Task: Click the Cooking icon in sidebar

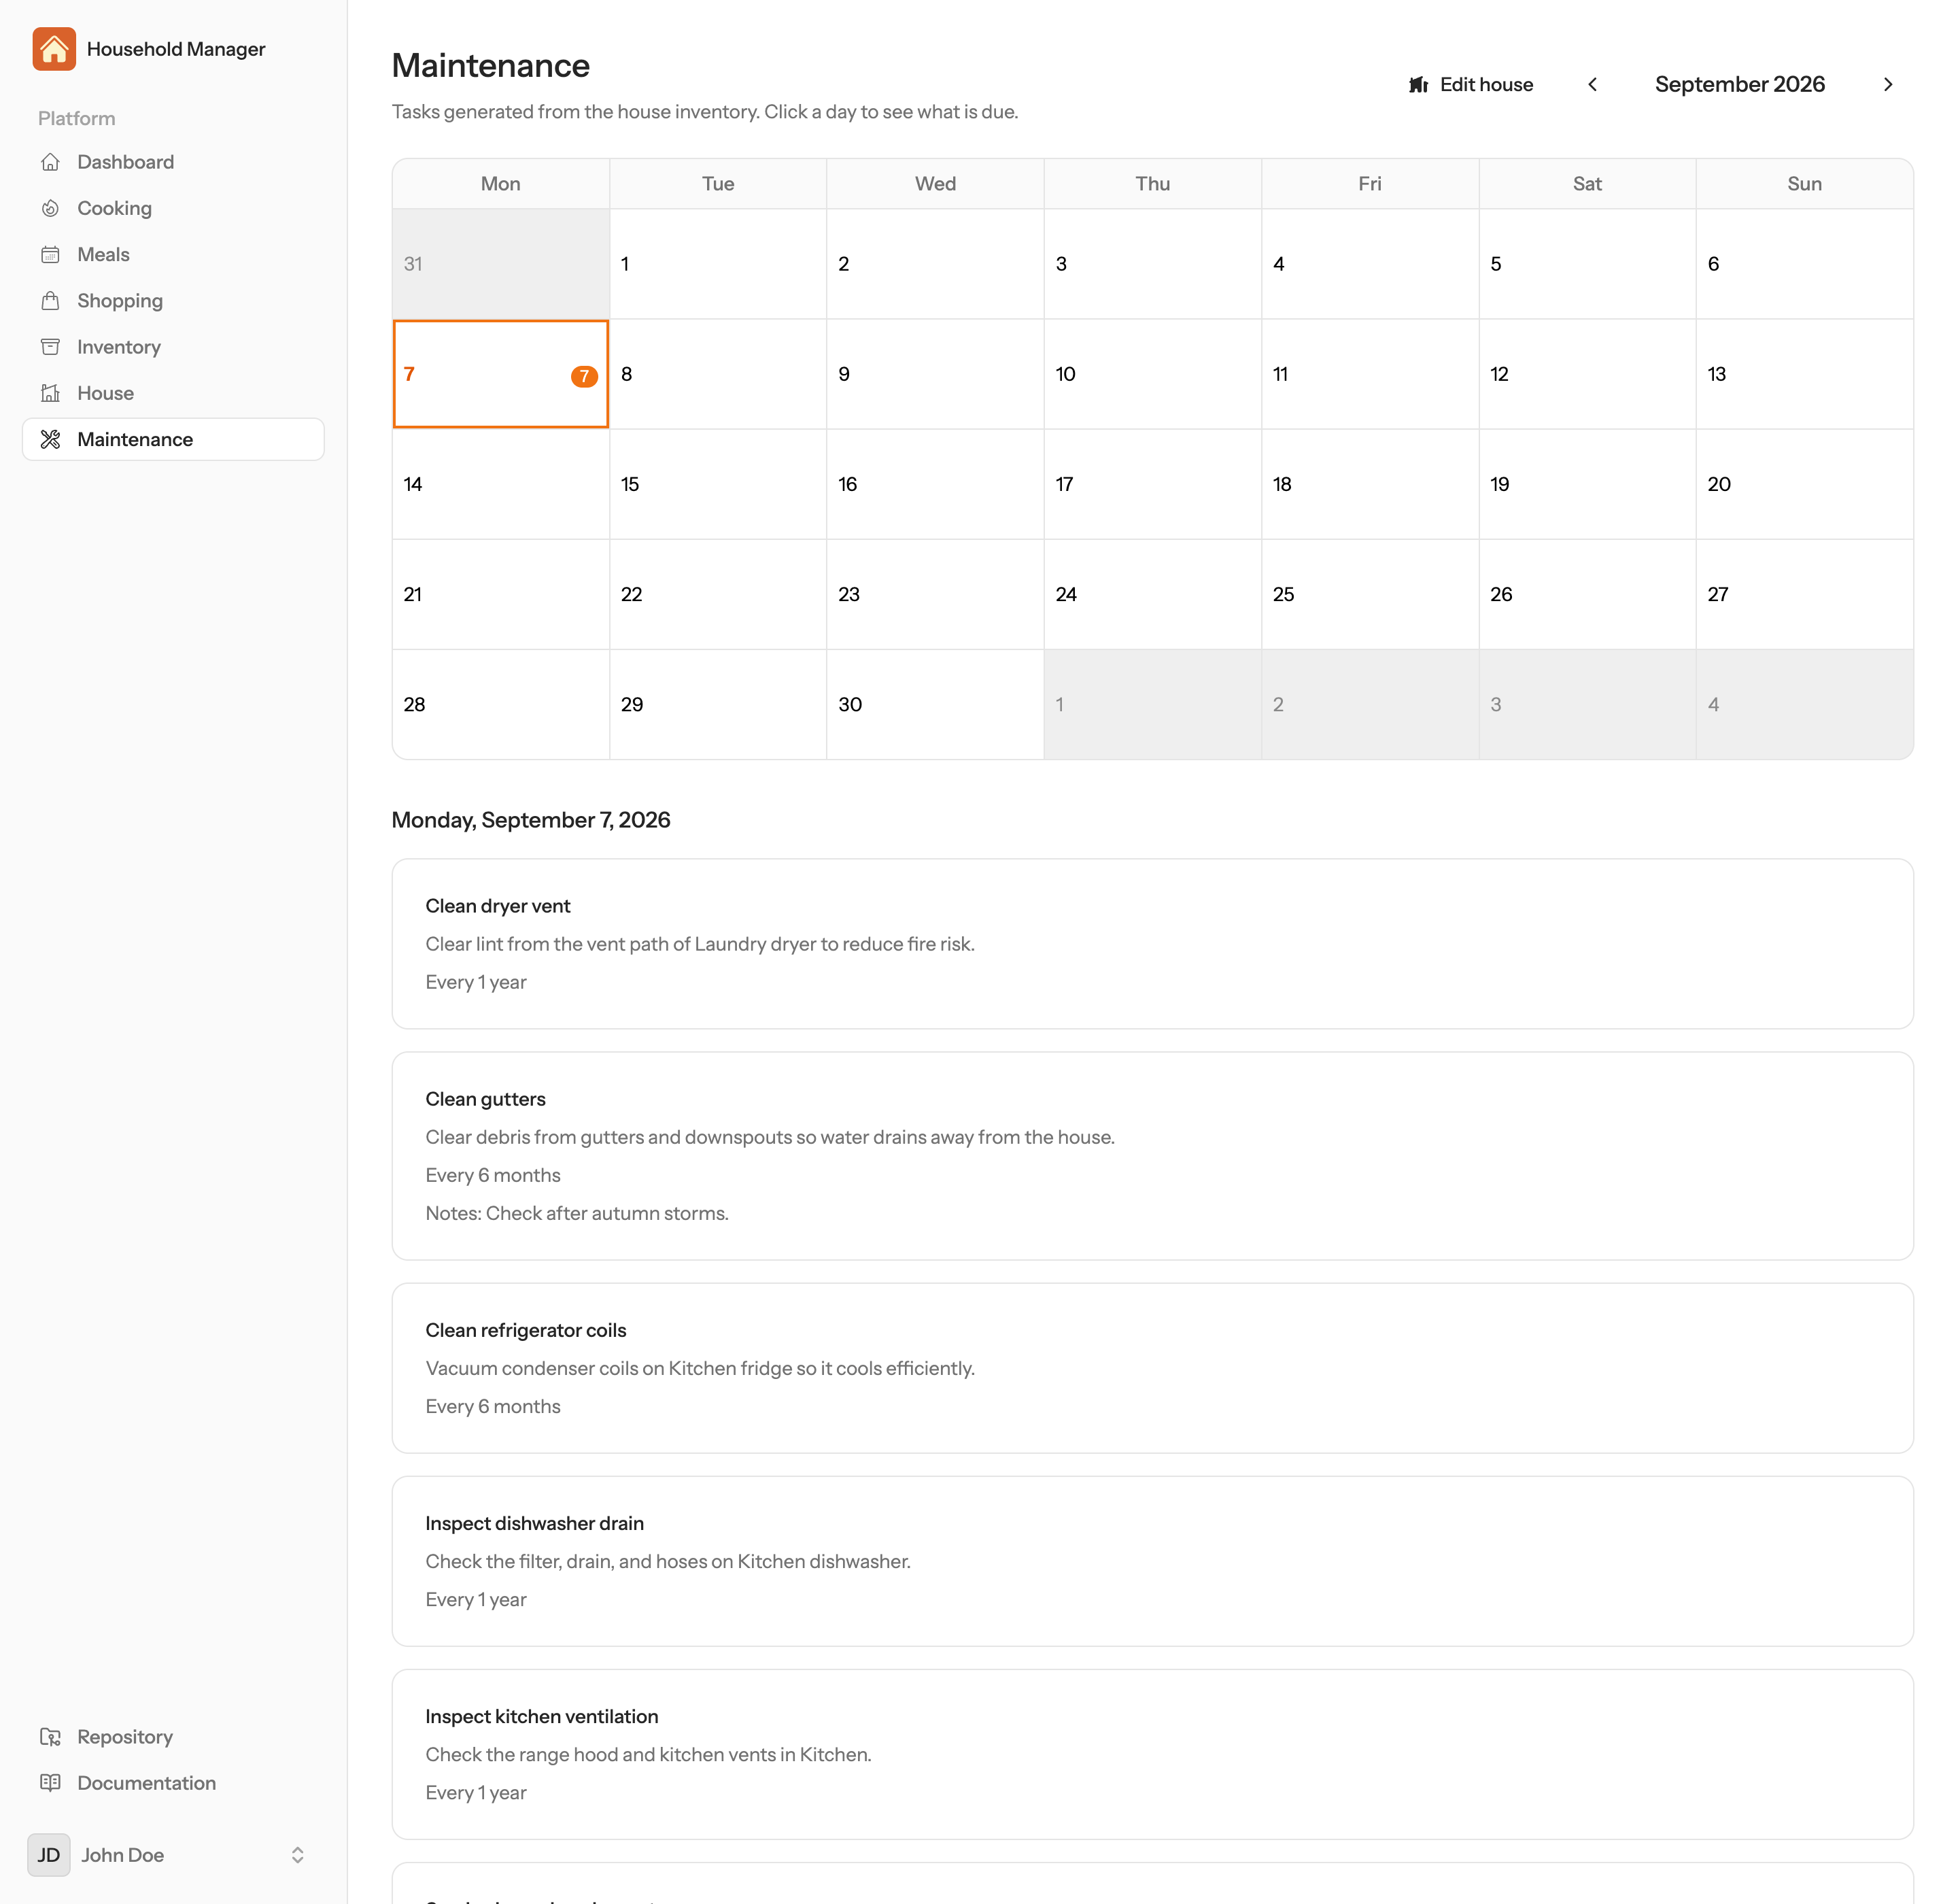Action: click(50, 208)
